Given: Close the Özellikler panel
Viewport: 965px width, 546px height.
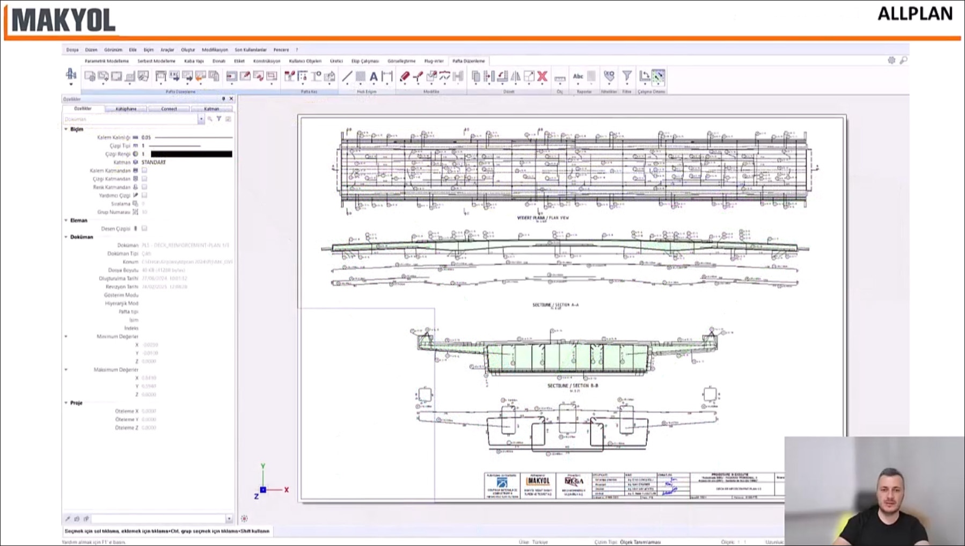Looking at the screenshot, I should (x=231, y=99).
